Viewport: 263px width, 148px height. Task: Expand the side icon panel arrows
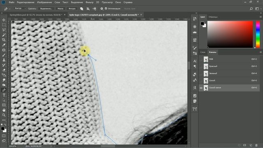(196, 13)
